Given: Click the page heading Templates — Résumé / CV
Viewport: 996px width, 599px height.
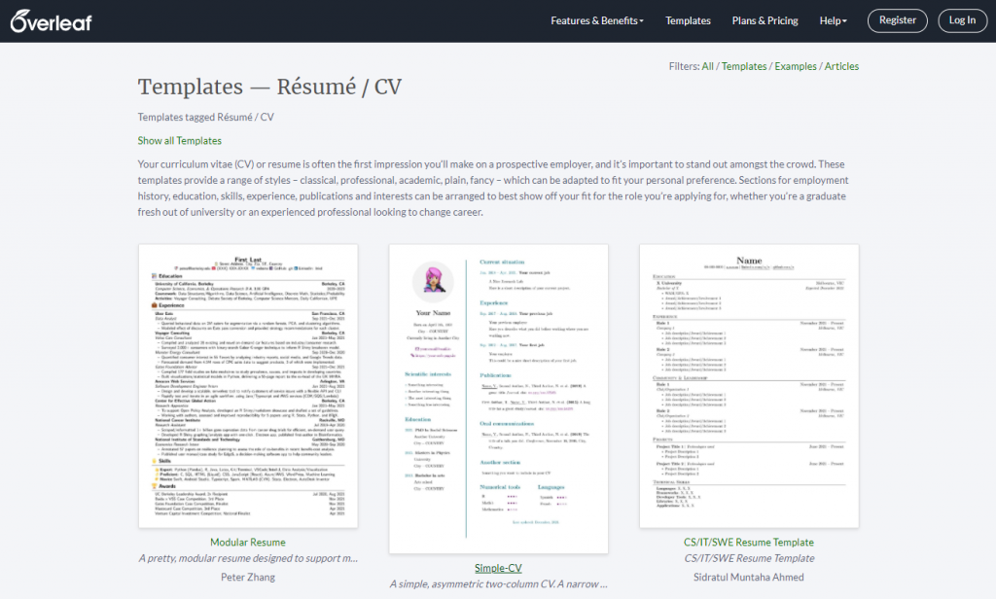Looking at the screenshot, I should 270,87.
